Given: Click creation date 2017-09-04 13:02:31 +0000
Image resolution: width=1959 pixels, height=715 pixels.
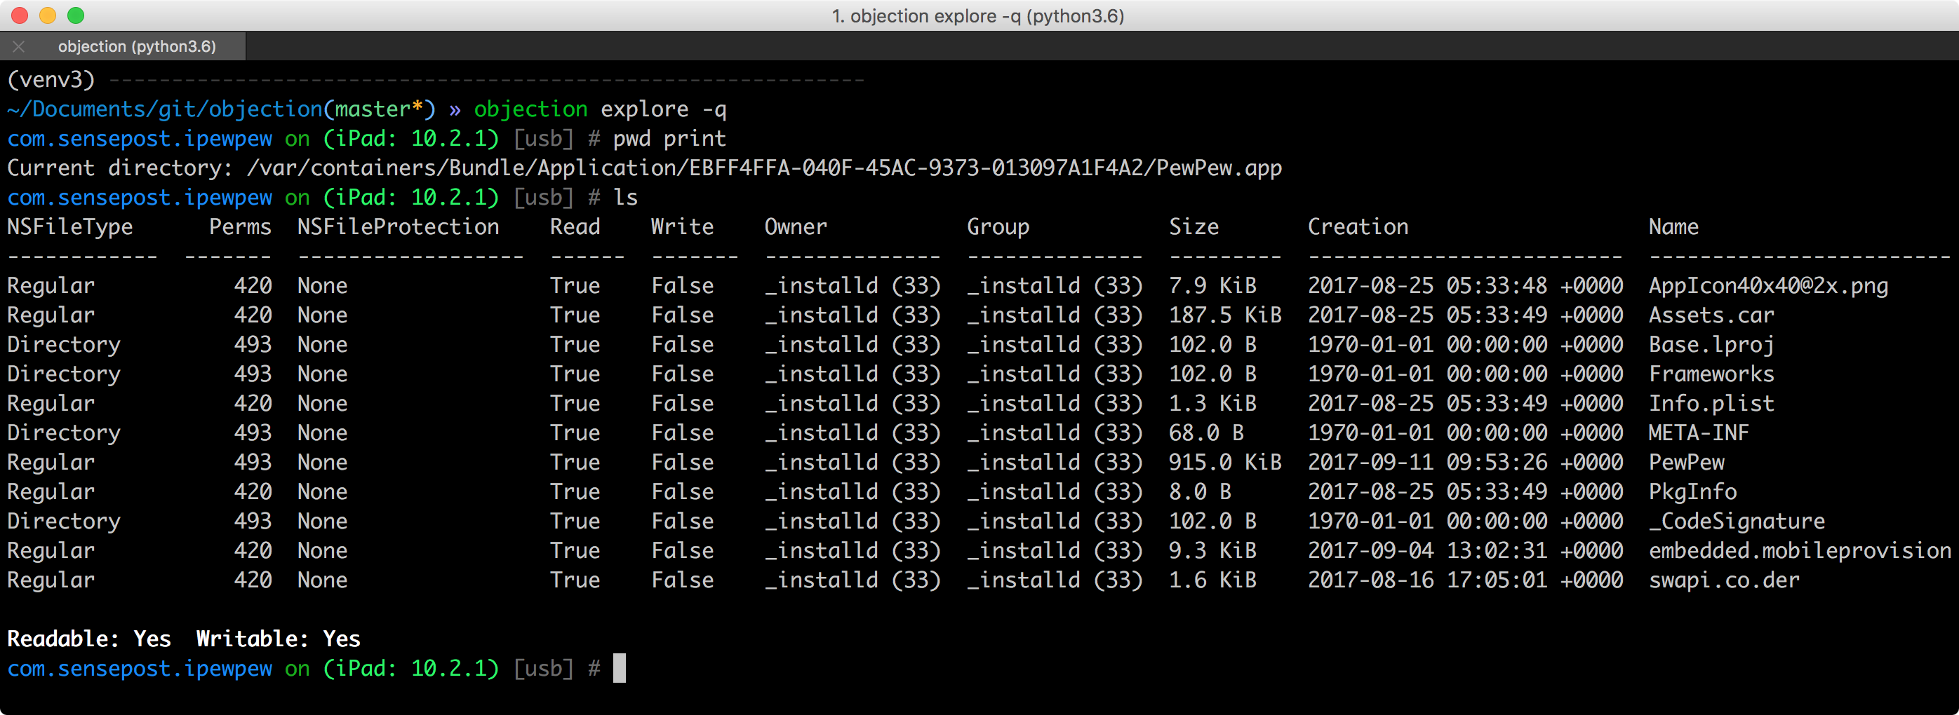Looking at the screenshot, I should click(1464, 551).
